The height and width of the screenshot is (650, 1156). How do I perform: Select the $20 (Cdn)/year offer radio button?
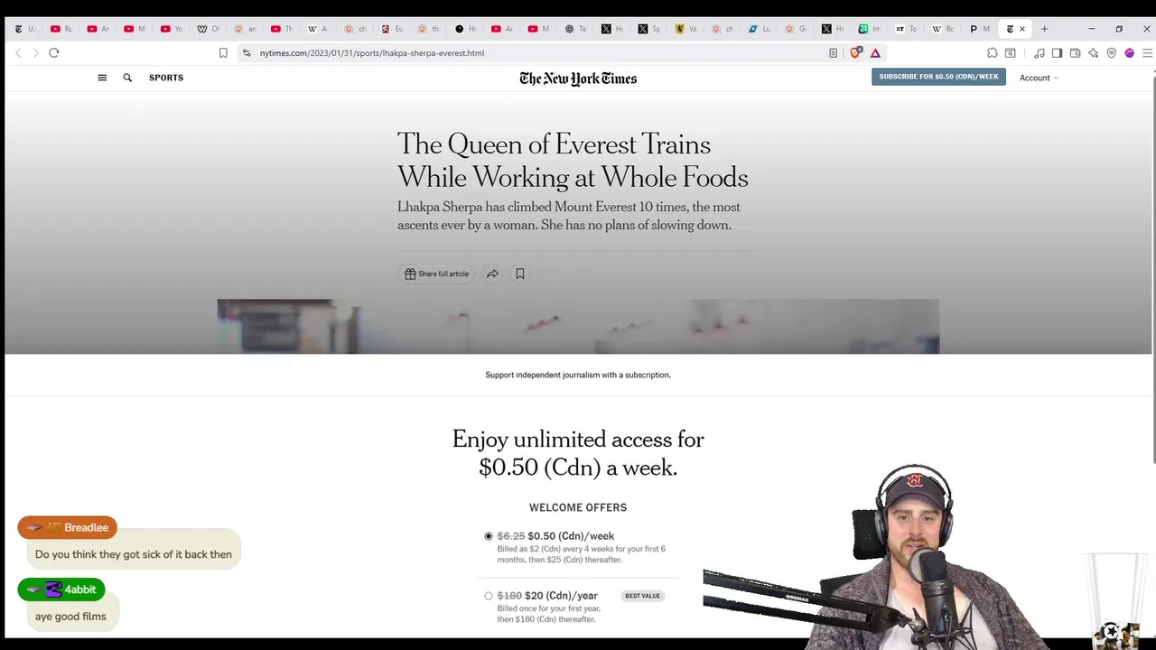click(489, 596)
